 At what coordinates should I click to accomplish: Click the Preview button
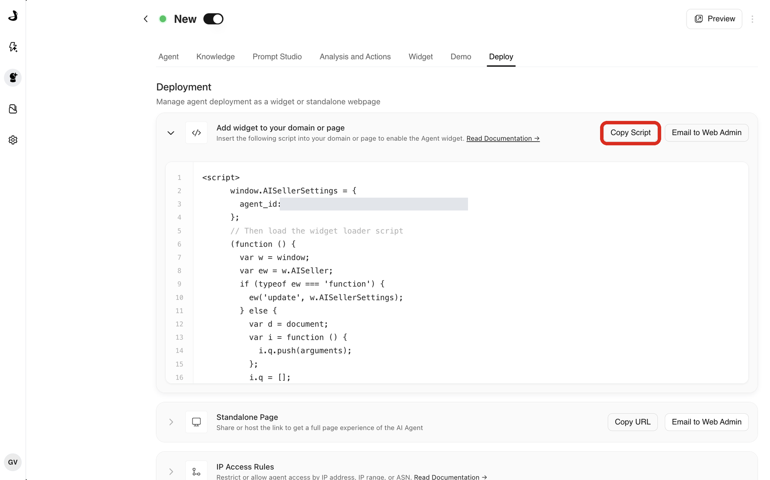(714, 19)
